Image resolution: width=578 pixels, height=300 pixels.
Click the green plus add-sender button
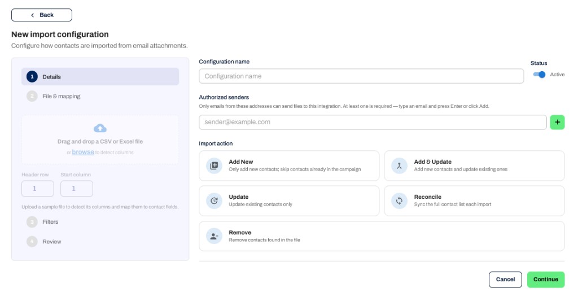(557, 122)
